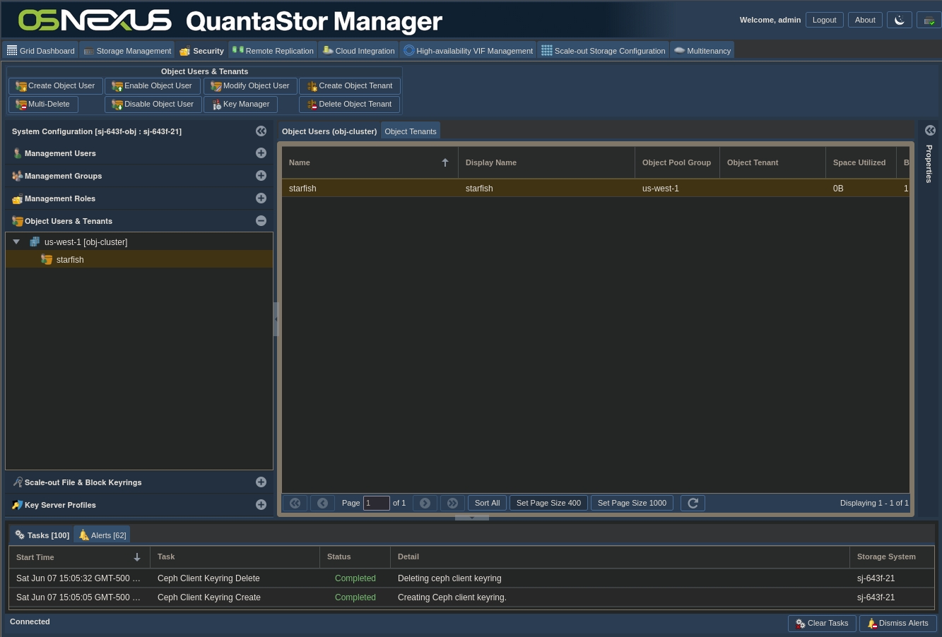Viewport: 942px width, 637px height.
Task: Click the Clear Tasks button
Action: pos(821,624)
